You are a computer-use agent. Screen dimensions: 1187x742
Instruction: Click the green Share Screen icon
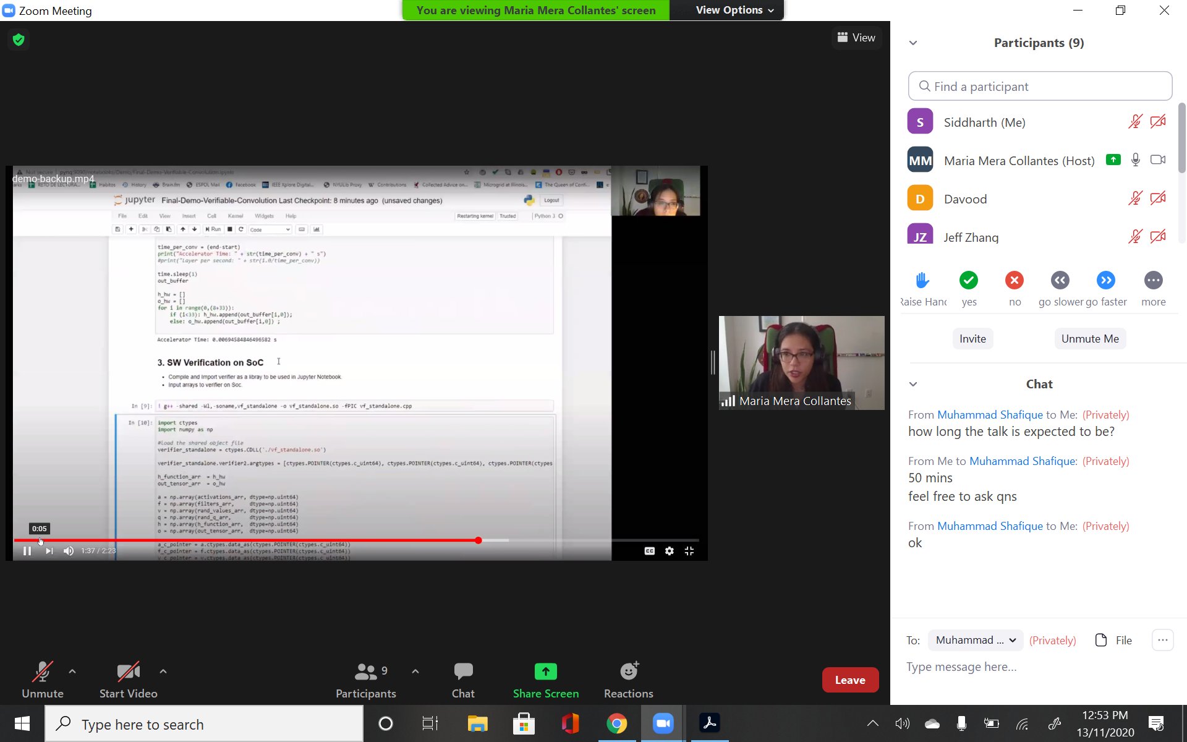pyautogui.click(x=545, y=672)
